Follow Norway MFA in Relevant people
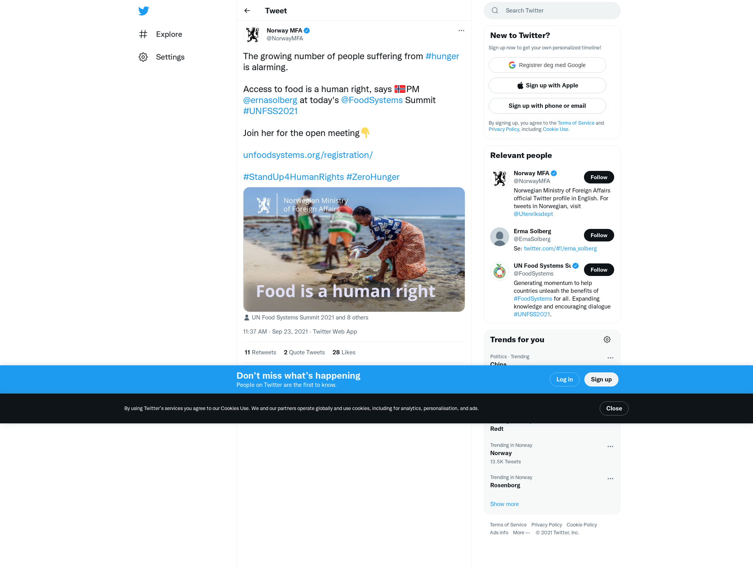The height and width of the screenshot is (568, 753). pos(599,177)
